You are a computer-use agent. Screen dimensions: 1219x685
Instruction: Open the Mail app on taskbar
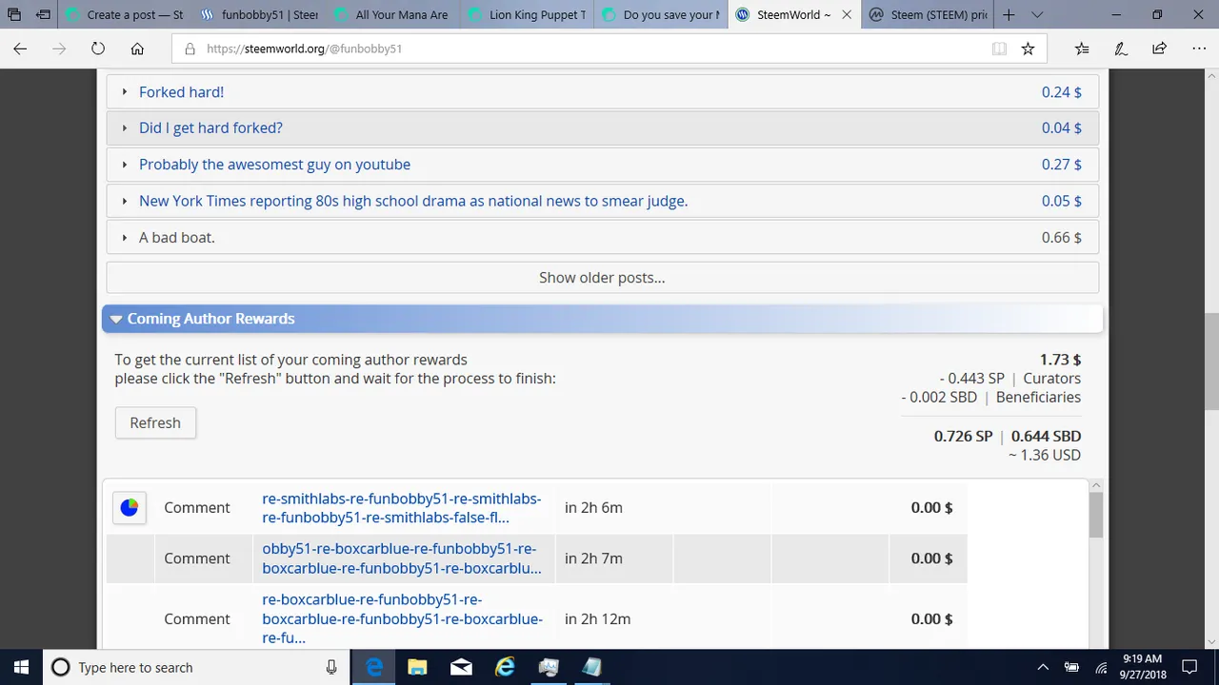(x=461, y=667)
